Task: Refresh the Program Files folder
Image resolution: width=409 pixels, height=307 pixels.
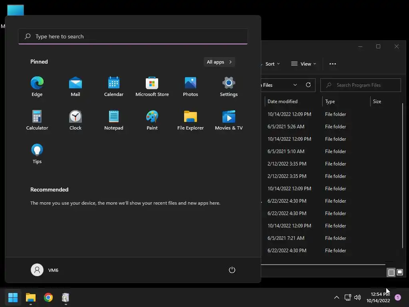Action: (308, 85)
